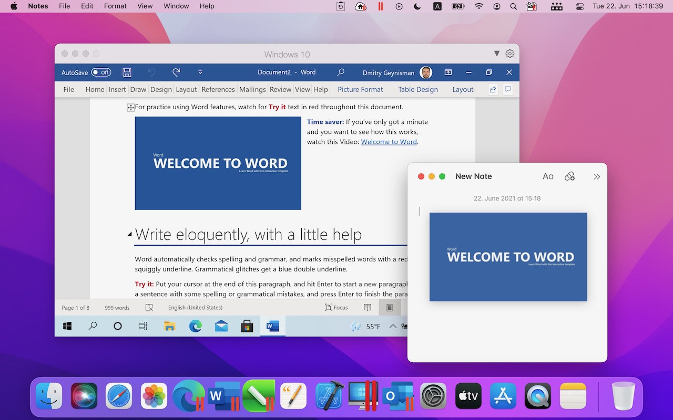This screenshot has width=673, height=420.
Task: Click the Save icon in Word title bar
Action: pos(127,72)
